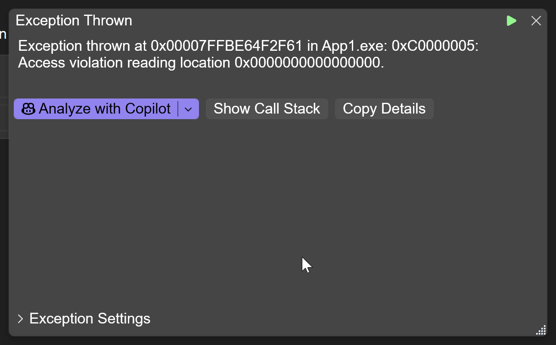The height and width of the screenshot is (345, 556).
Task: Click the divider inside the Copilot split button
Action: coord(178,109)
